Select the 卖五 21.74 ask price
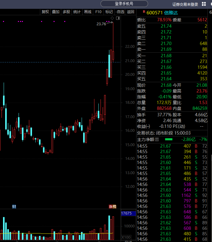Image resolution: width=212 pixels, height=242 pixels. tap(166, 26)
